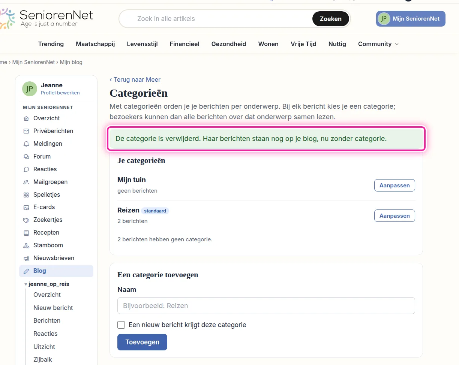Screen dimensions: 459x365
Task: Open the Wonen section
Action: click(x=268, y=44)
